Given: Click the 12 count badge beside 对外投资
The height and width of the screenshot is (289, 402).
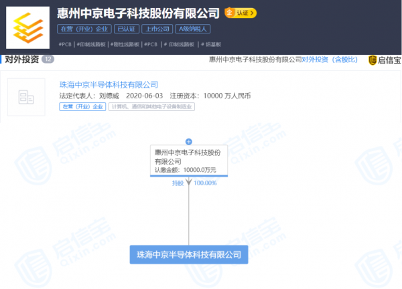Looking at the screenshot, I should click(x=48, y=60).
